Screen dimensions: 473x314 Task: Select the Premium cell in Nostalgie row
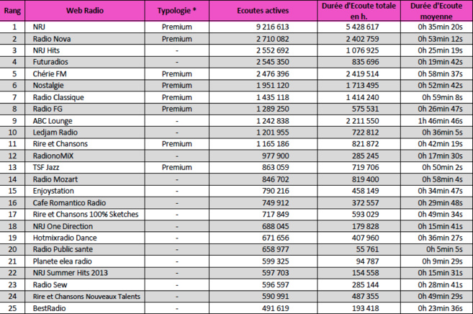coord(176,86)
